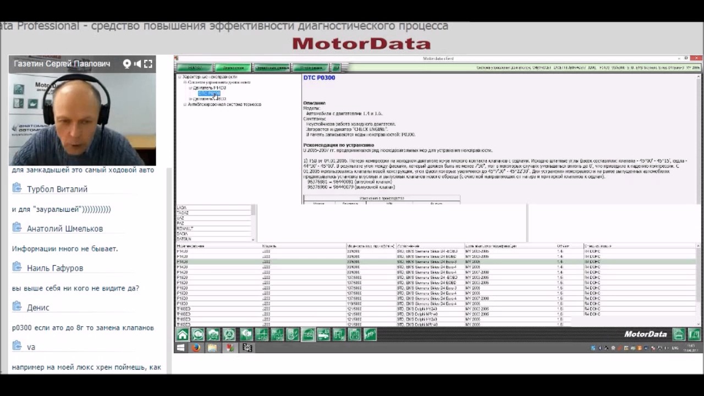The image size is (704, 396).
Task: Collapse the Характерные неисправности tree root
Action: tap(180, 77)
